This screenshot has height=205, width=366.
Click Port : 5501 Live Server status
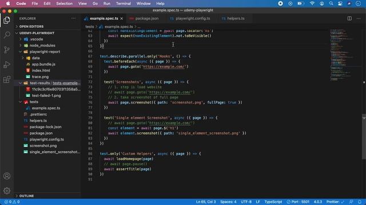298,202
